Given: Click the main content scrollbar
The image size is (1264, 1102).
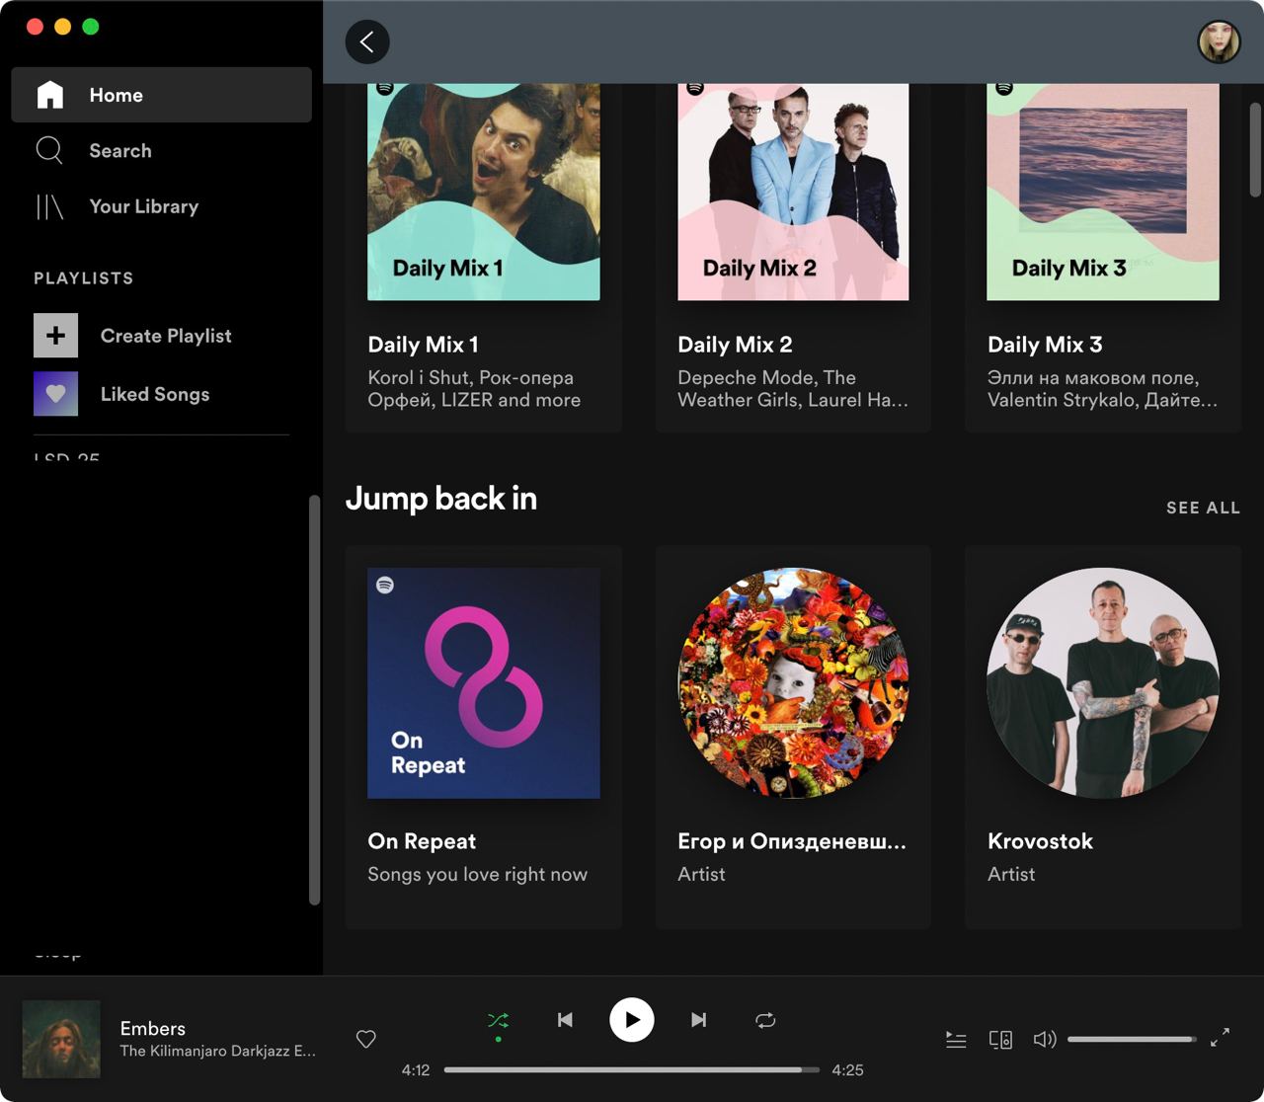Looking at the screenshot, I should click(x=1255, y=149).
